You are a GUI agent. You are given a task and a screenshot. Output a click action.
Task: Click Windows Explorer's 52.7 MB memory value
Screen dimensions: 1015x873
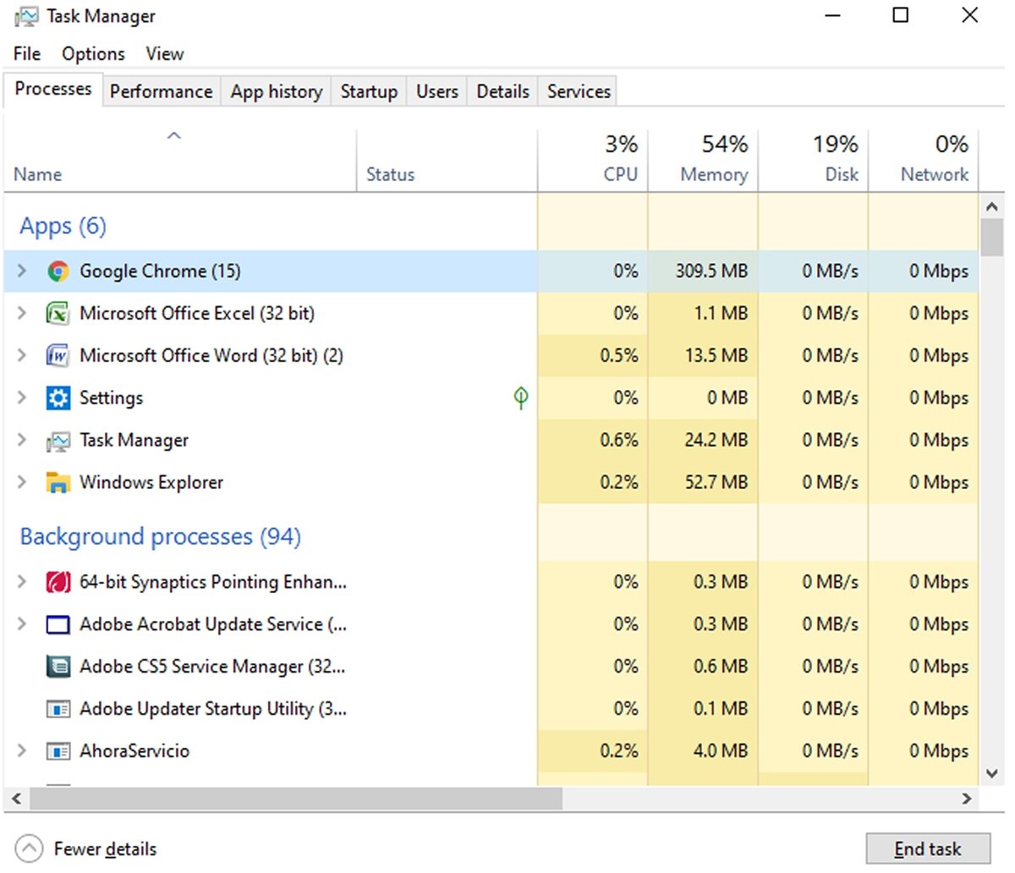pyautogui.click(x=716, y=482)
